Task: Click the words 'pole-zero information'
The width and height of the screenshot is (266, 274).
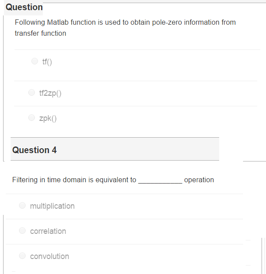Action: (x=182, y=22)
